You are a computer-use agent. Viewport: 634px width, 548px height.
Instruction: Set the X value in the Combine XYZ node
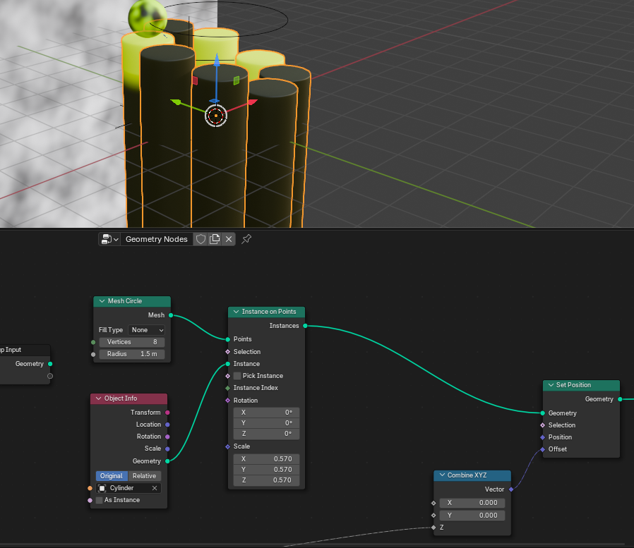(x=472, y=503)
